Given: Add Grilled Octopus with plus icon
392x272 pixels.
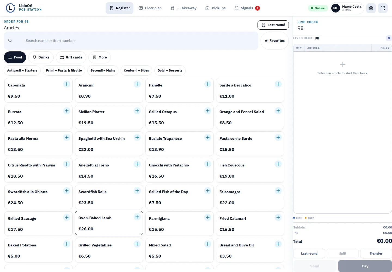Looking at the screenshot, I should coord(208,111).
